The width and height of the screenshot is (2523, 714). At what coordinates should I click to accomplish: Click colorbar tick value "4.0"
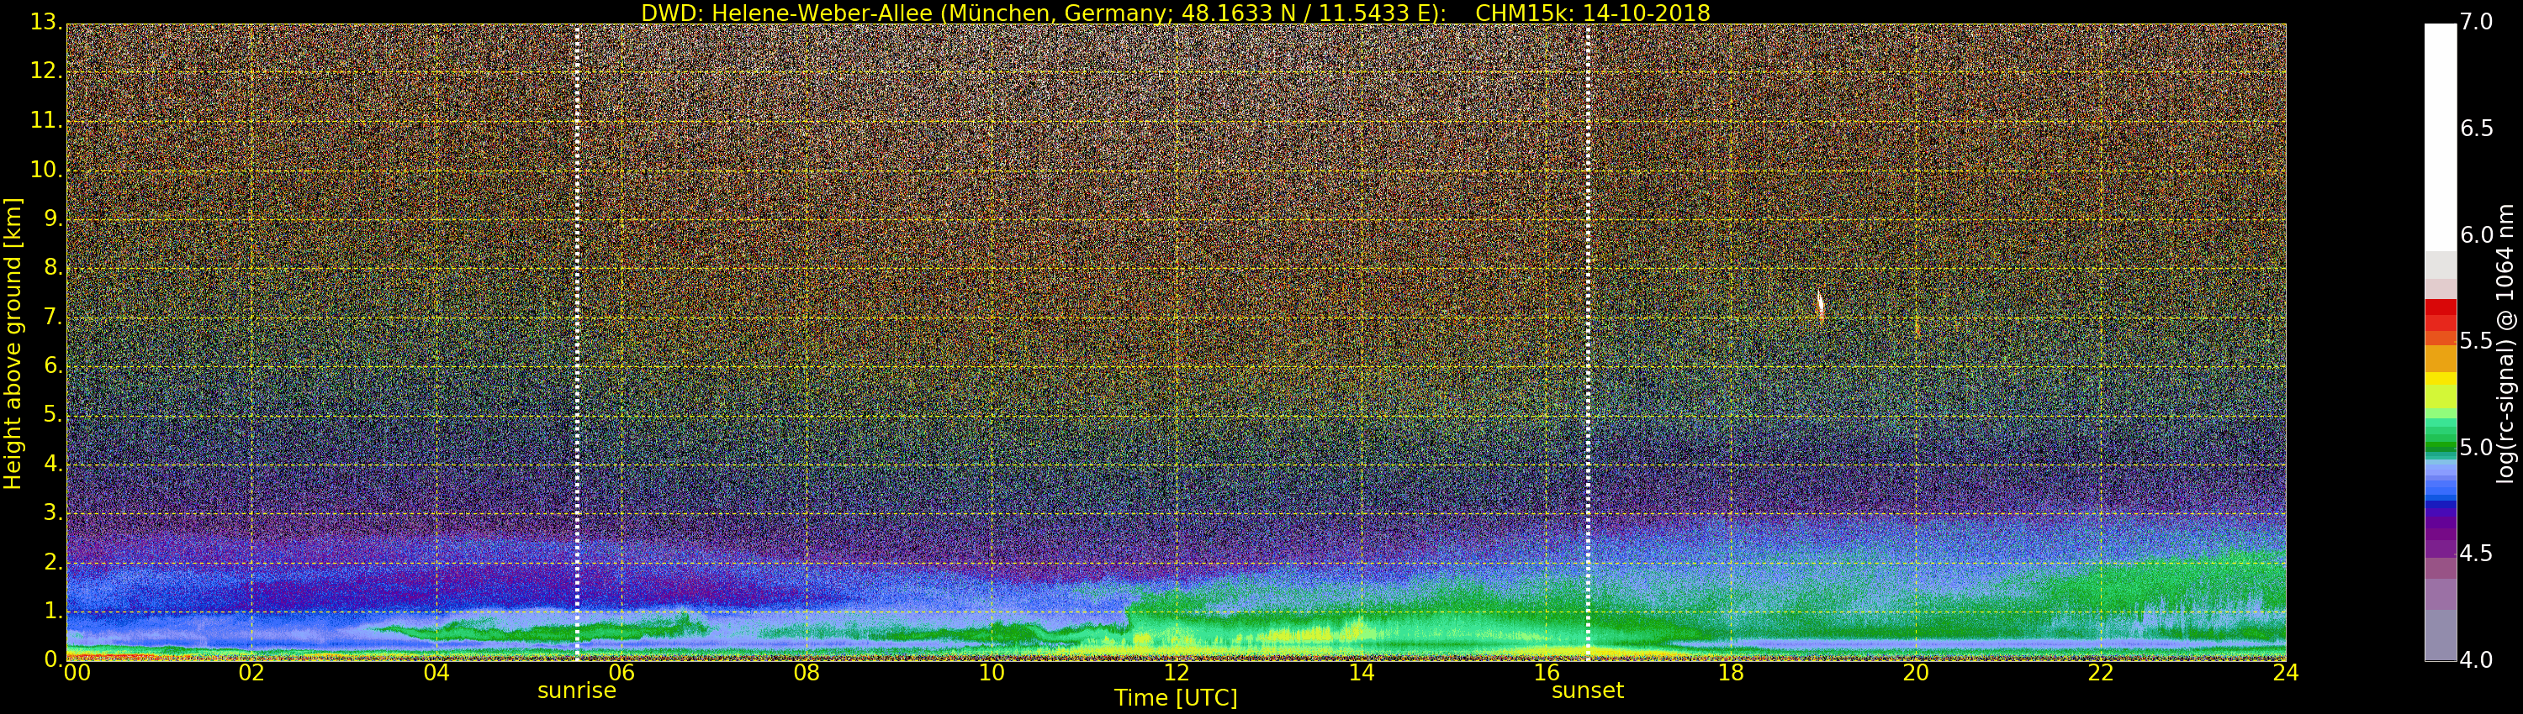coord(2476,661)
